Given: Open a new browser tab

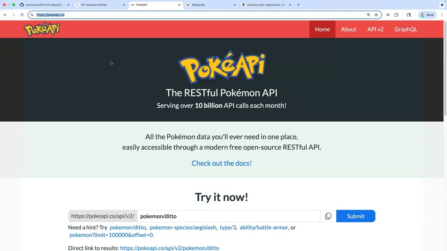Looking at the screenshot, I should pyautogui.click(x=298, y=5).
